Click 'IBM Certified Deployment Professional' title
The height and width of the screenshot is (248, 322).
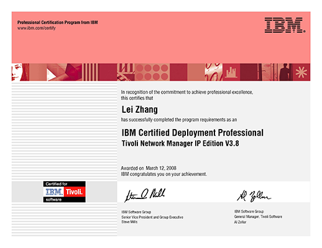(x=193, y=133)
